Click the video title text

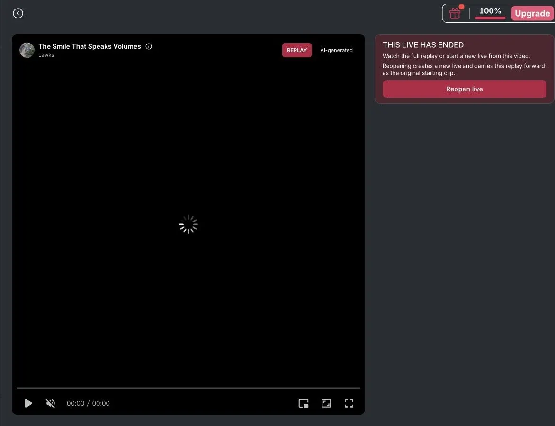click(90, 46)
